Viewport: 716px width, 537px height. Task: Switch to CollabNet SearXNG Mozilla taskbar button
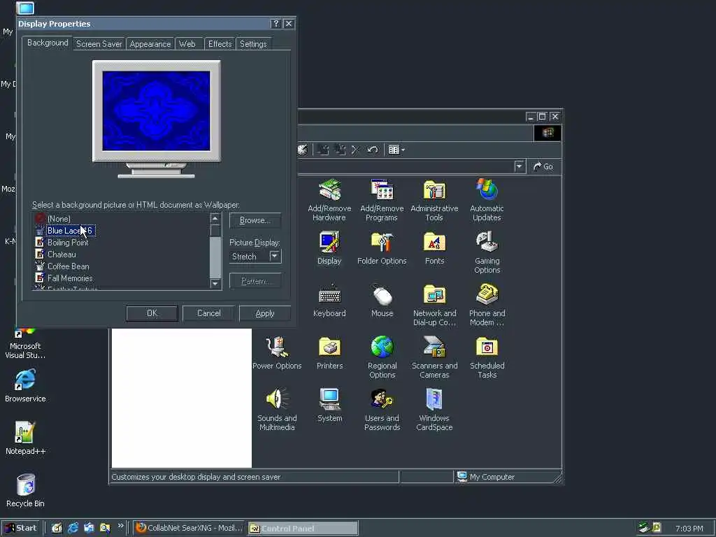[x=189, y=528]
